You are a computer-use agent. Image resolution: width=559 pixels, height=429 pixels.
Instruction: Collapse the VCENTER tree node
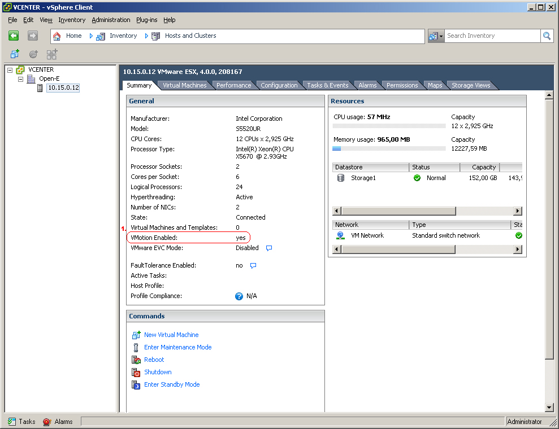click(x=10, y=70)
